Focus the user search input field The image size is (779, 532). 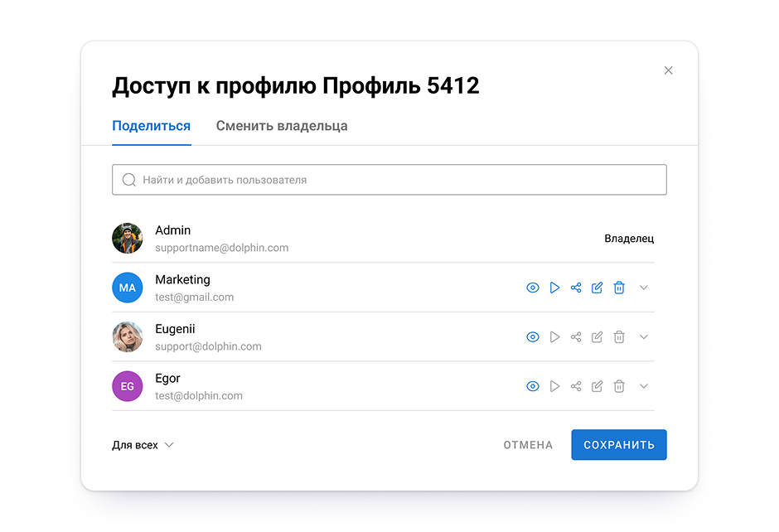pos(389,180)
